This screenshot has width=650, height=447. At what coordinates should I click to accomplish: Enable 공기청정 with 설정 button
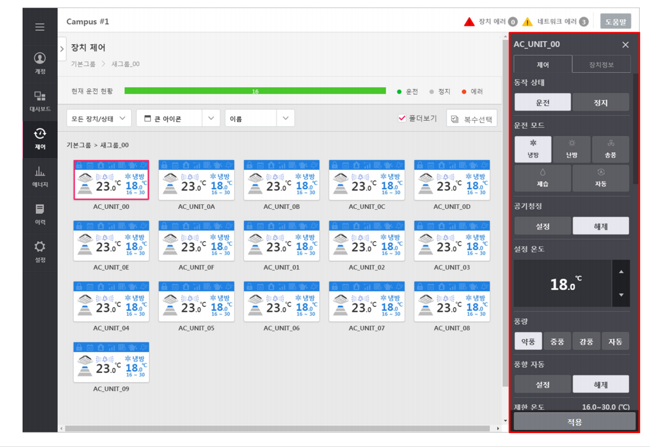pos(542,226)
